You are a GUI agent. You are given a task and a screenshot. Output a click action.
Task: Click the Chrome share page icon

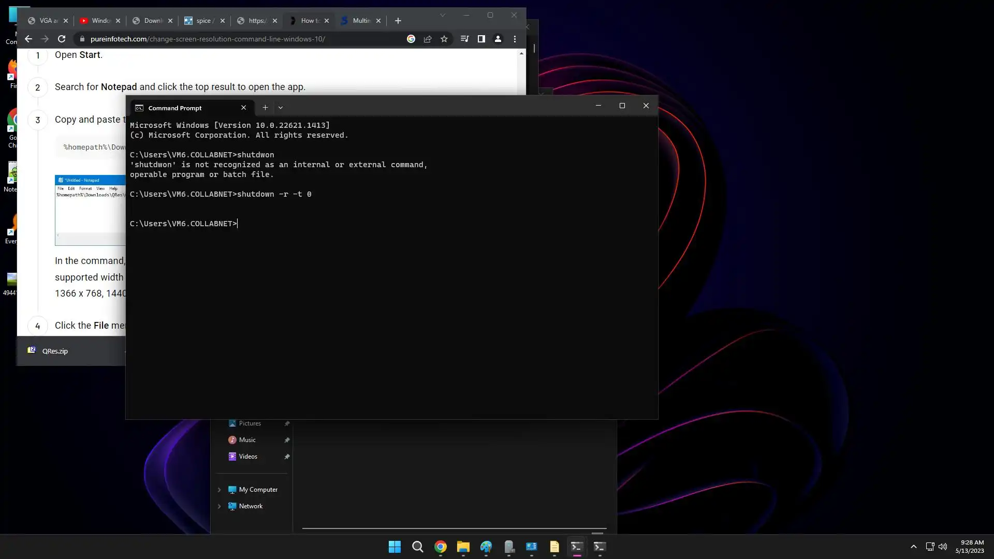pos(428,39)
